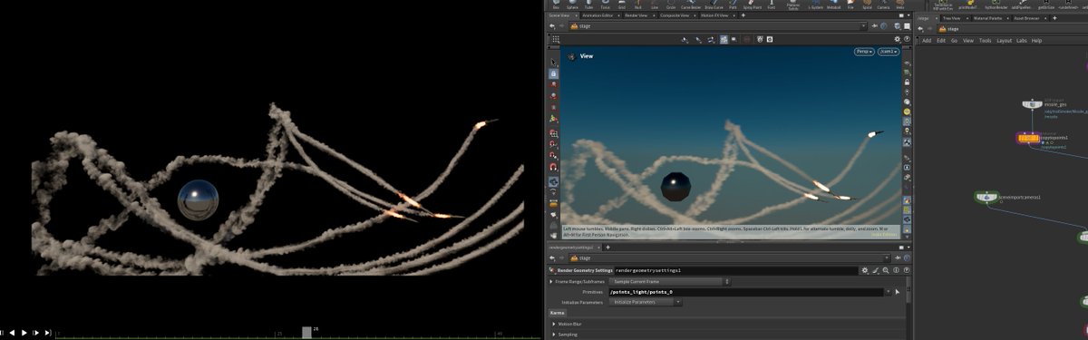Click the frame 26 marker on the timeline
Image resolution: width=1088 pixels, height=340 pixels.
pos(306,333)
